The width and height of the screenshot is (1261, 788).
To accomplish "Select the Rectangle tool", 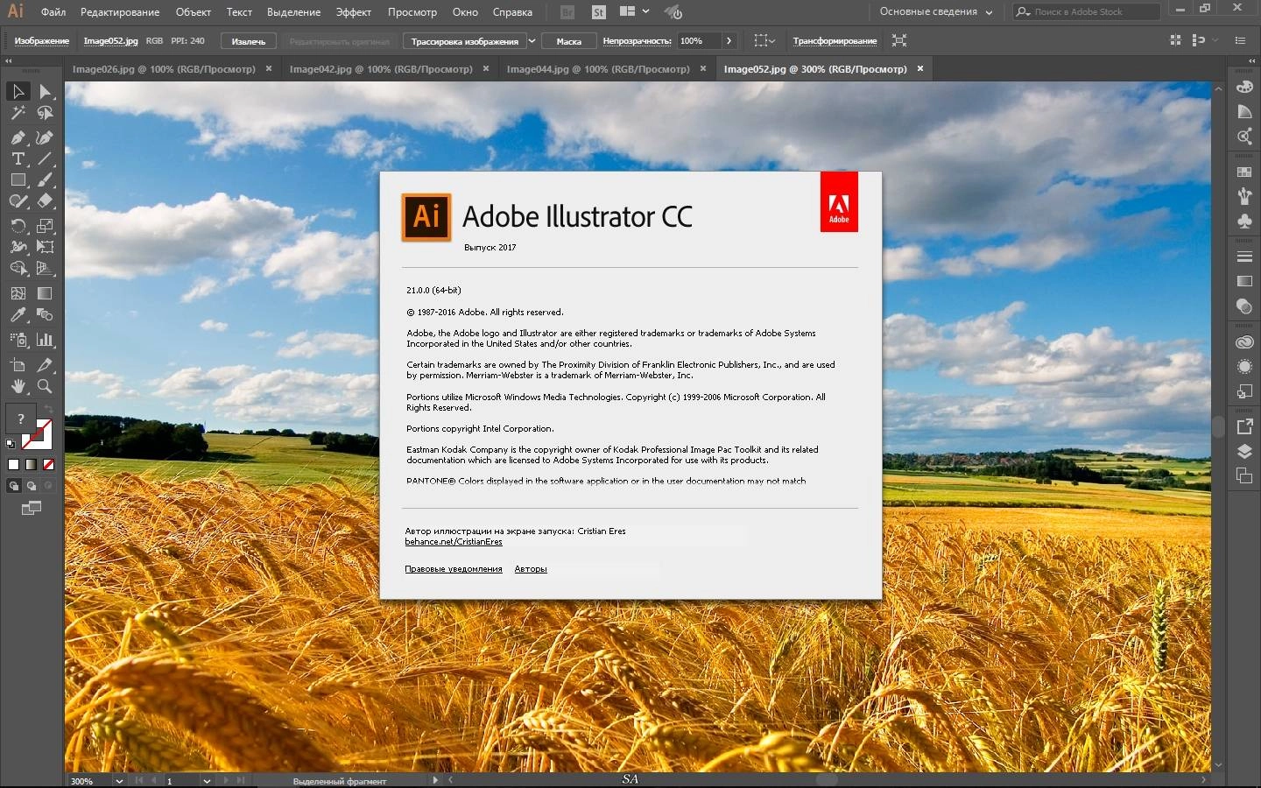I will [18, 179].
